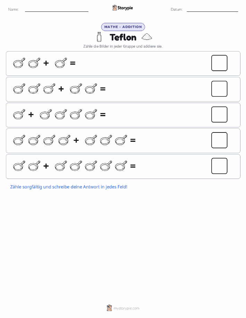Click the first frying pan in row one
Viewport: 246px width, 318px height.
19,63
